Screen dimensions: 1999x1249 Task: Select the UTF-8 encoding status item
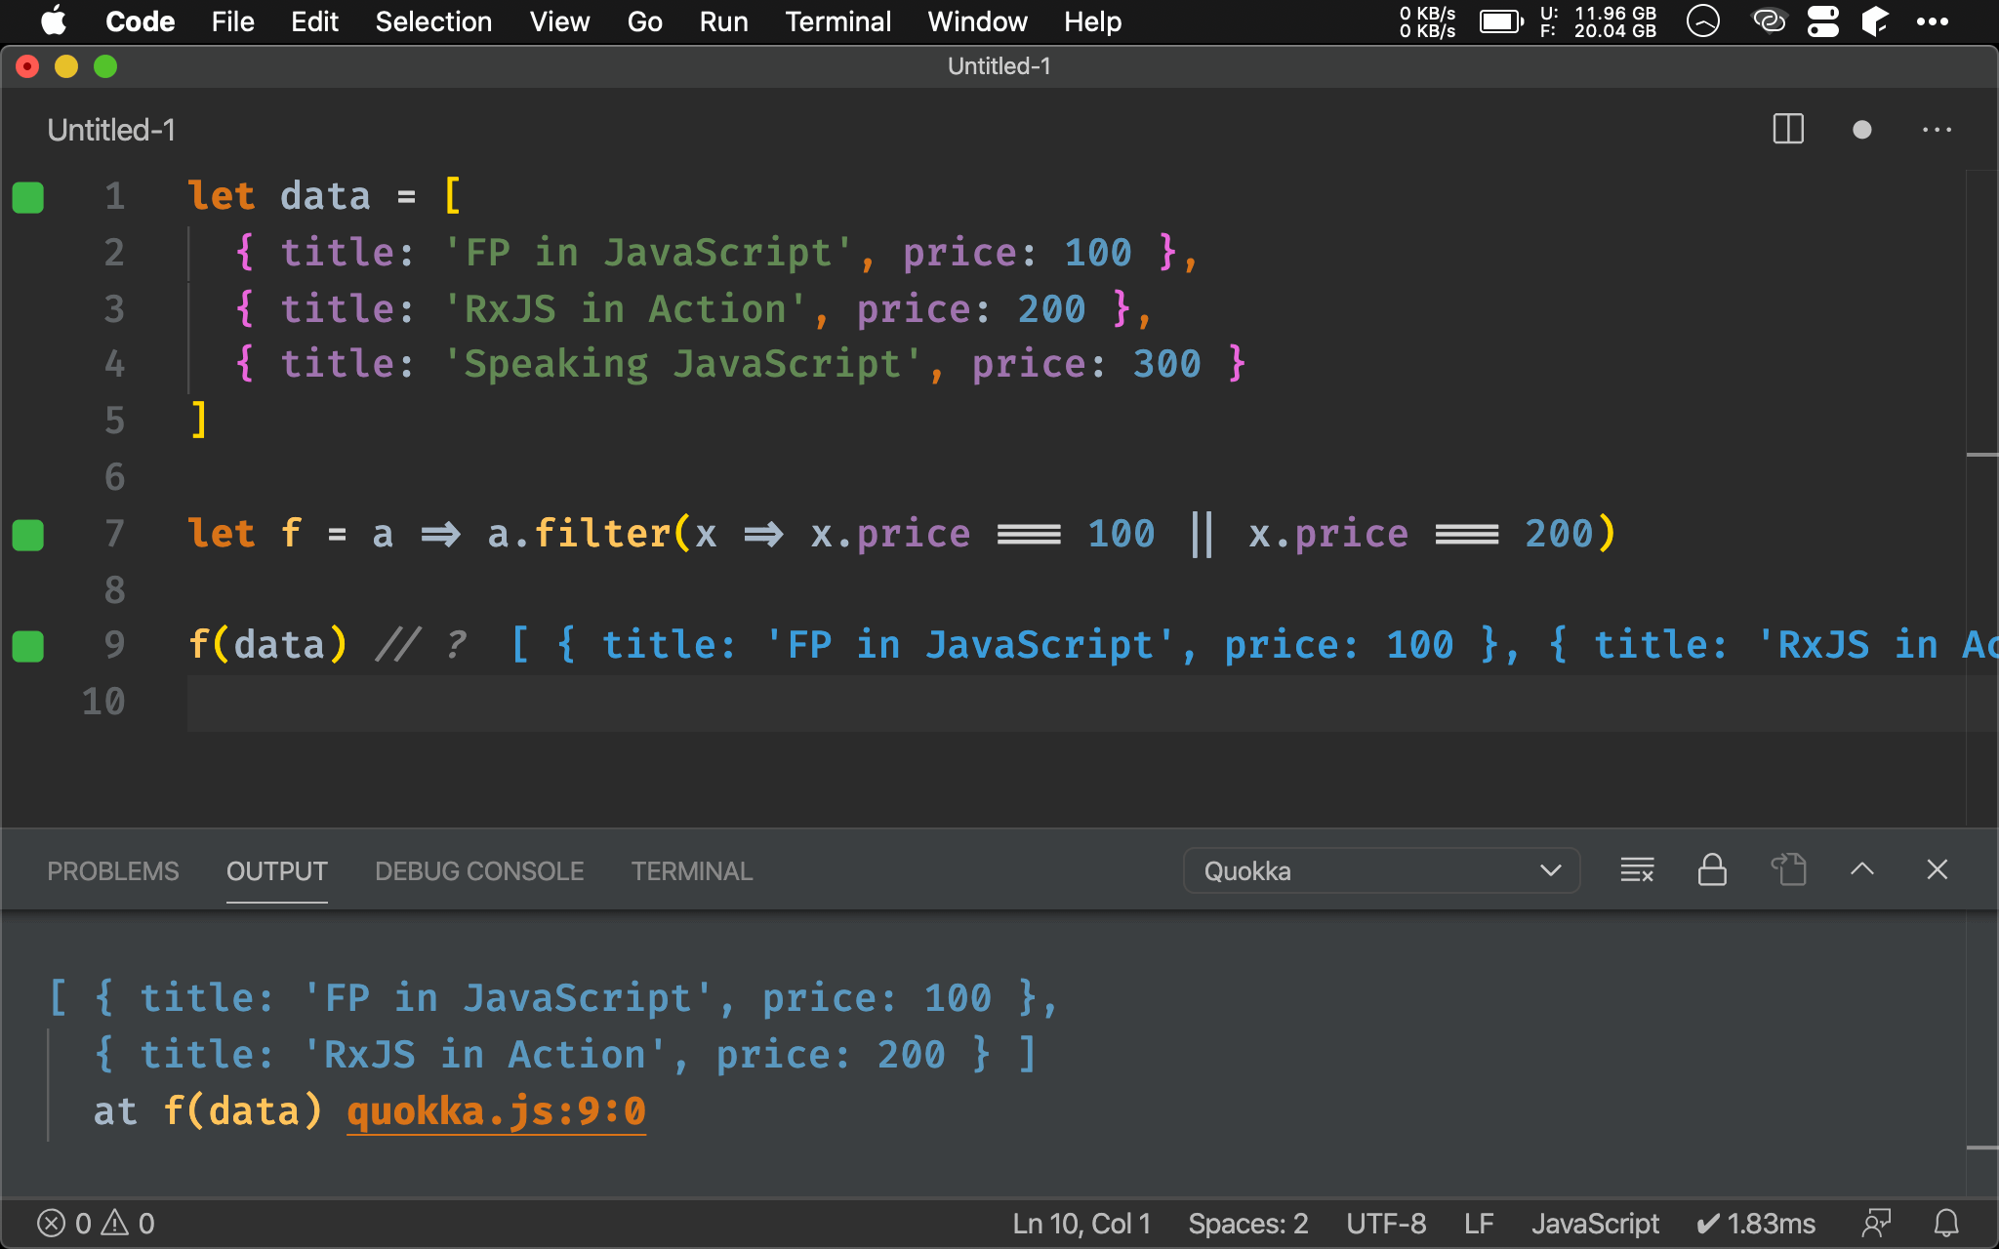pos(1386,1224)
